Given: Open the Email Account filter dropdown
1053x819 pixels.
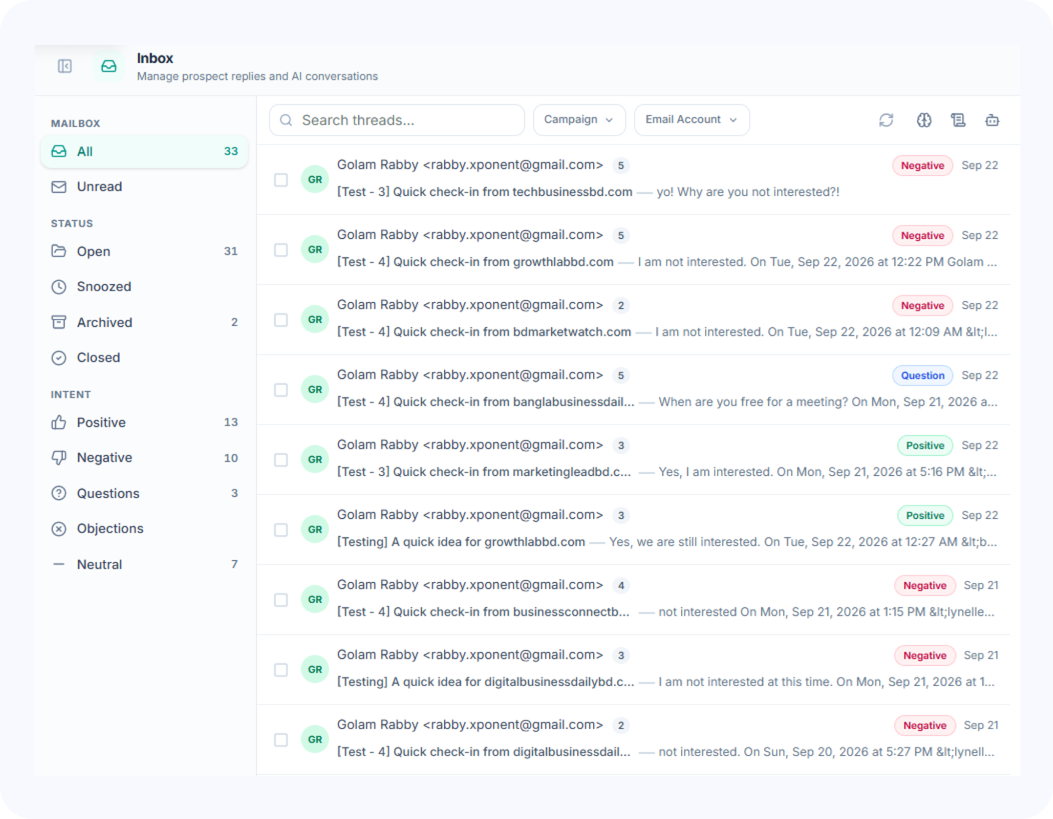Looking at the screenshot, I should [x=691, y=120].
